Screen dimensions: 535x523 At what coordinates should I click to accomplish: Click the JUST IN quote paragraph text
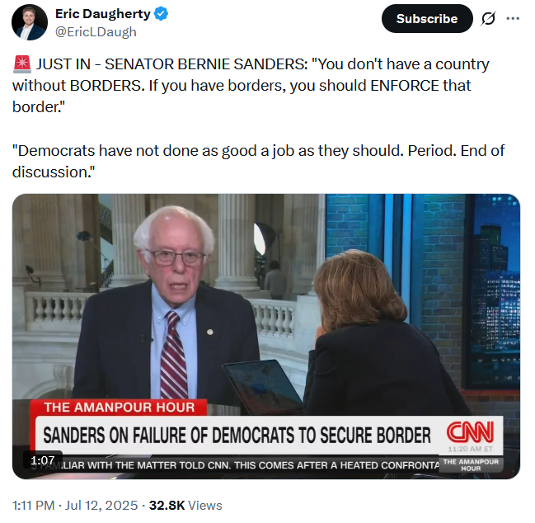tap(251, 85)
